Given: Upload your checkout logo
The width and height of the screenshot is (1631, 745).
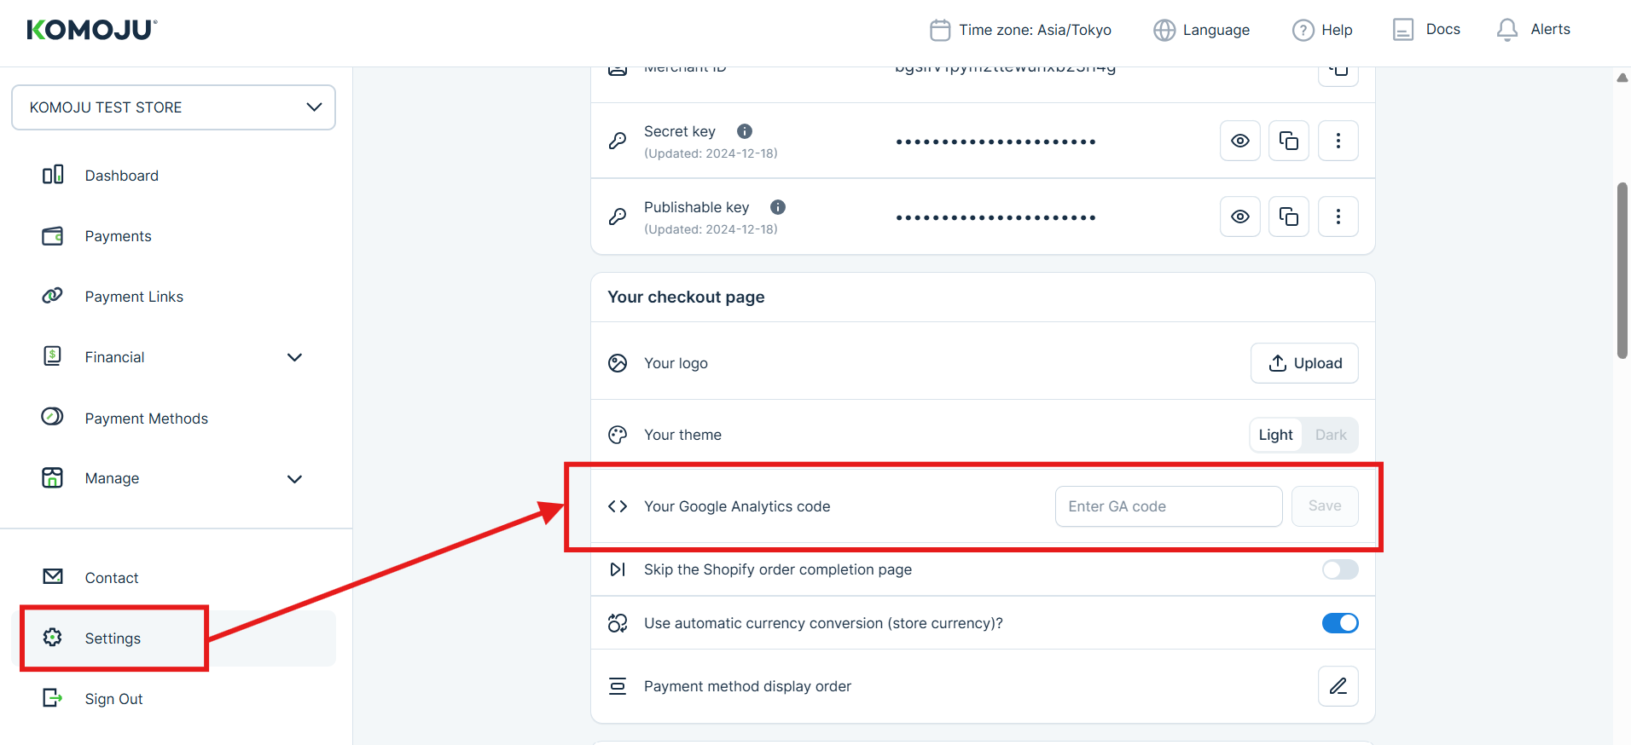Looking at the screenshot, I should click(1304, 363).
